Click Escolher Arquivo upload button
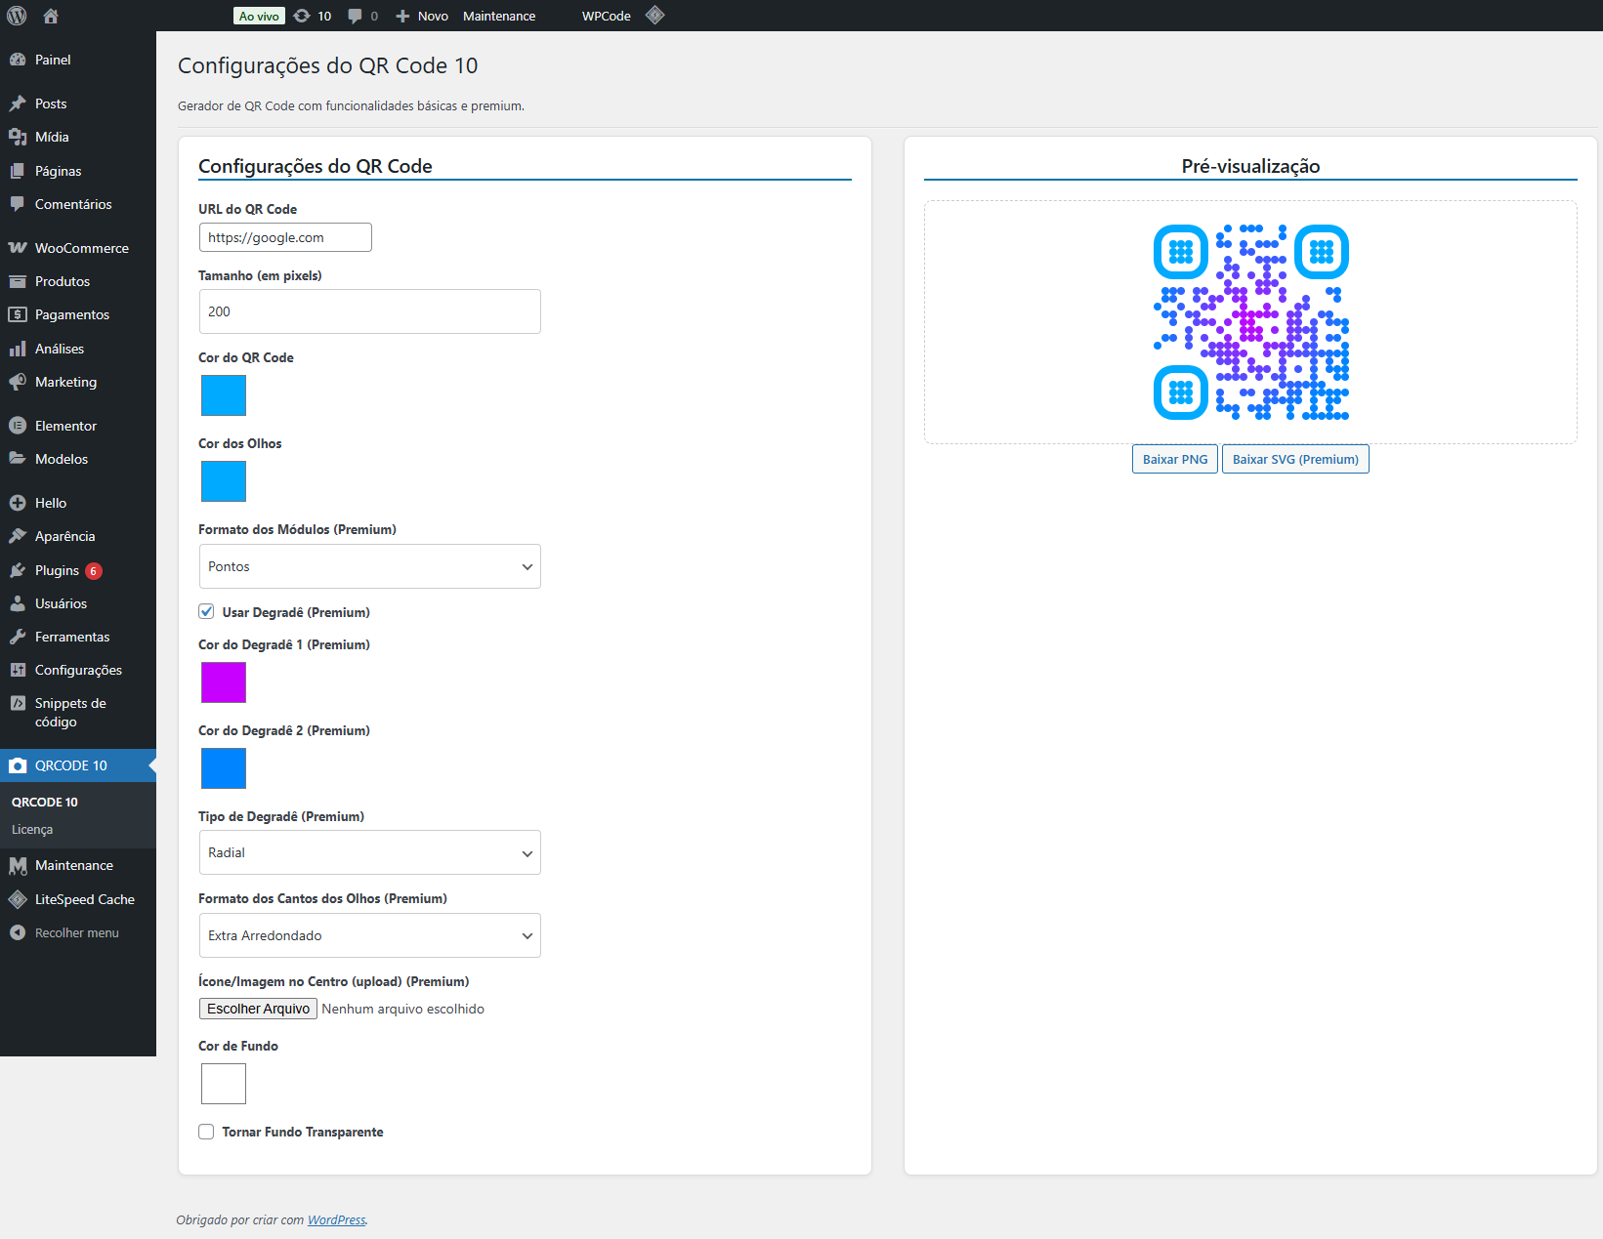Viewport: 1603px width, 1239px height. click(x=258, y=1009)
